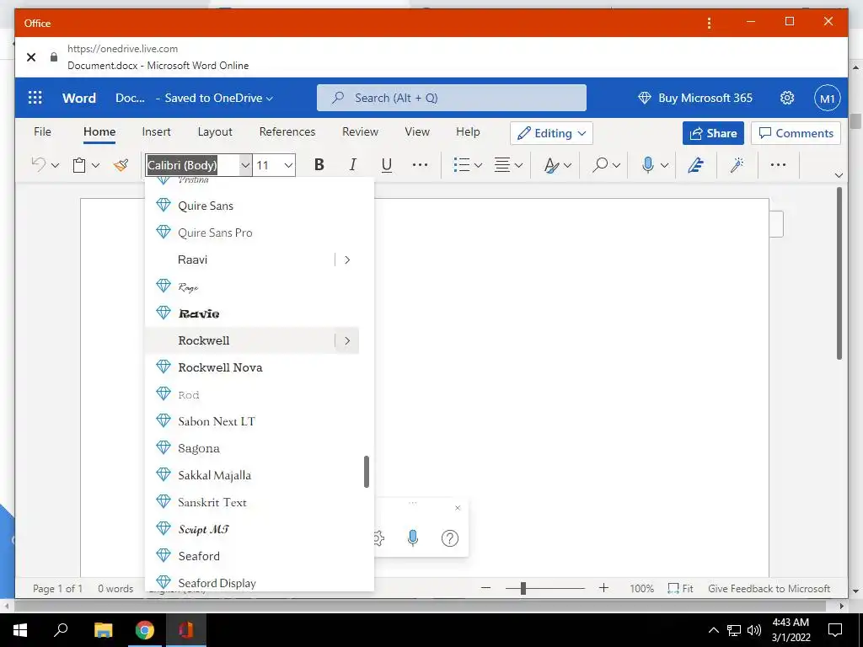Open the File tab
The width and height of the screenshot is (863, 647).
tap(42, 131)
